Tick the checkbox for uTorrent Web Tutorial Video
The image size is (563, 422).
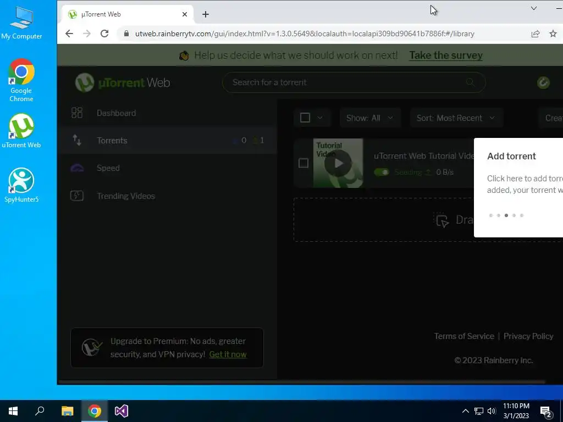click(303, 163)
